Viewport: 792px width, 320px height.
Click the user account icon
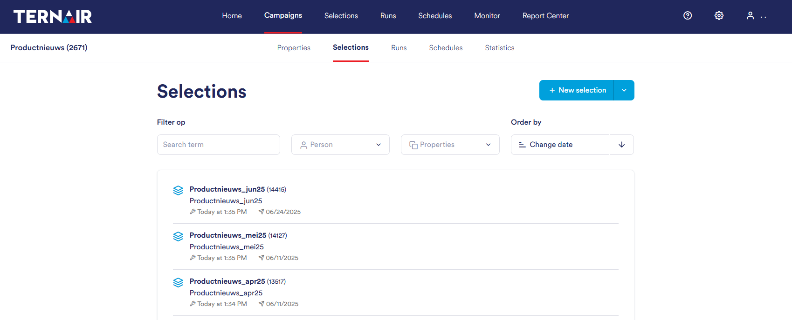click(x=750, y=16)
